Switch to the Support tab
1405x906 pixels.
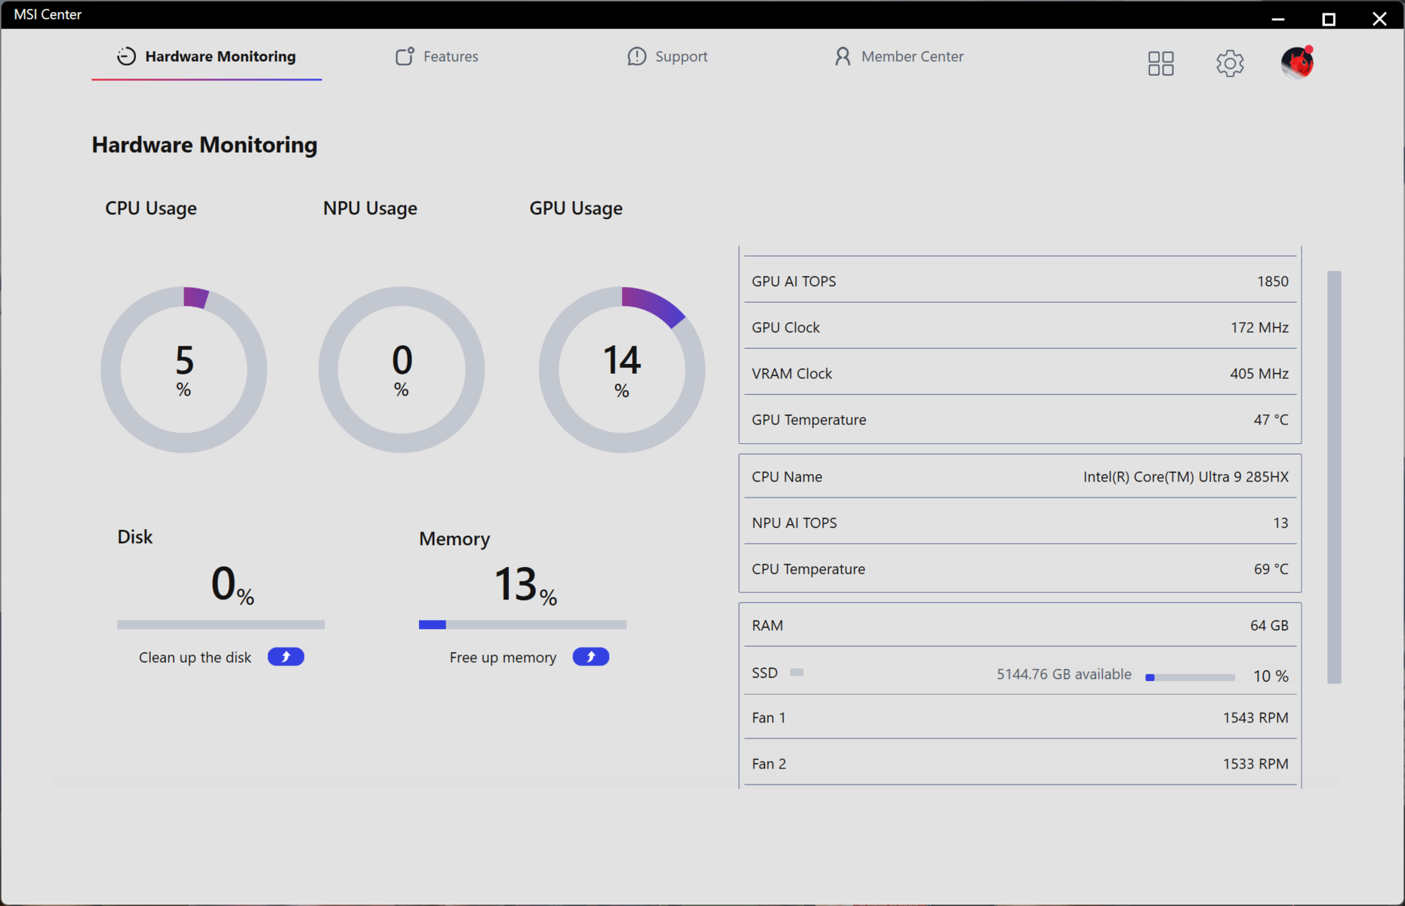coord(667,57)
